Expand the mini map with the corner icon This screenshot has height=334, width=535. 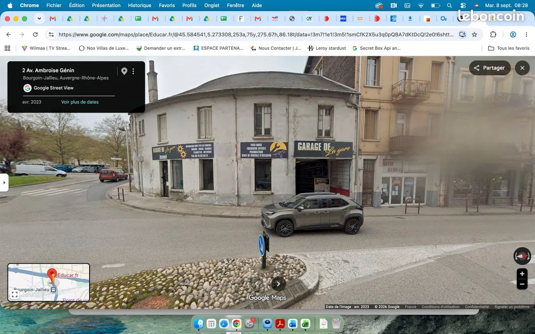pyautogui.click(x=14, y=294)
